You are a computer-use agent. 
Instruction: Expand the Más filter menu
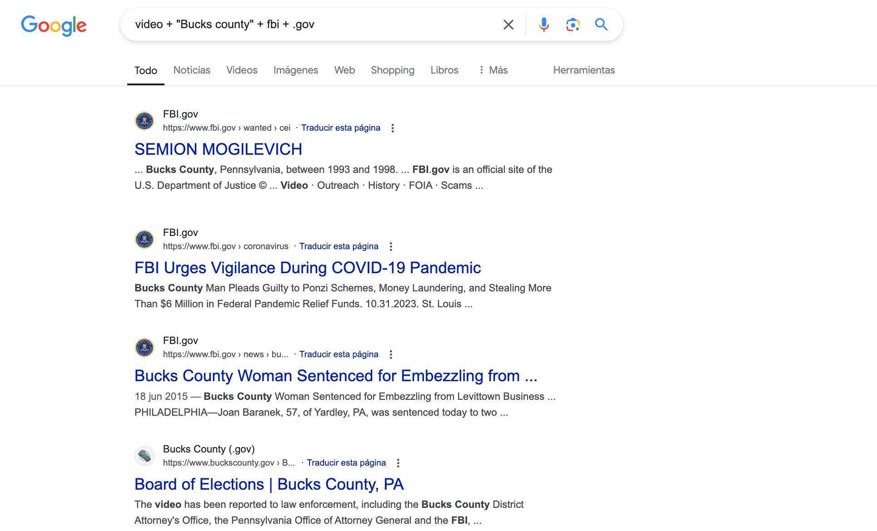click(493, 70)
